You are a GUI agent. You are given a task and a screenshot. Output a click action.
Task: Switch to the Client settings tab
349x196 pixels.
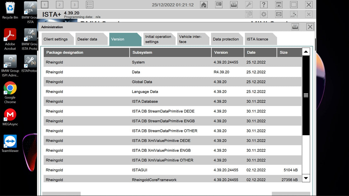tap(56, 39)
